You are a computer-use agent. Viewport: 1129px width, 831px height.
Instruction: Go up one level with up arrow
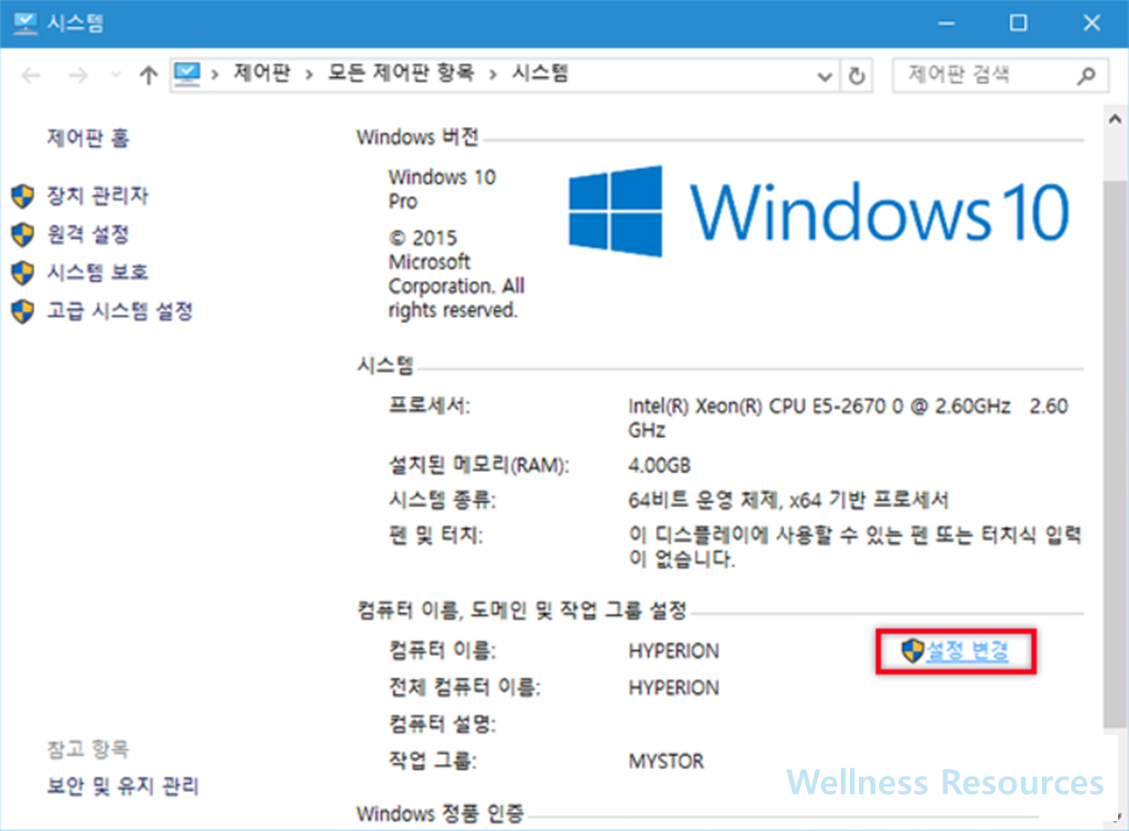[149, 75]
